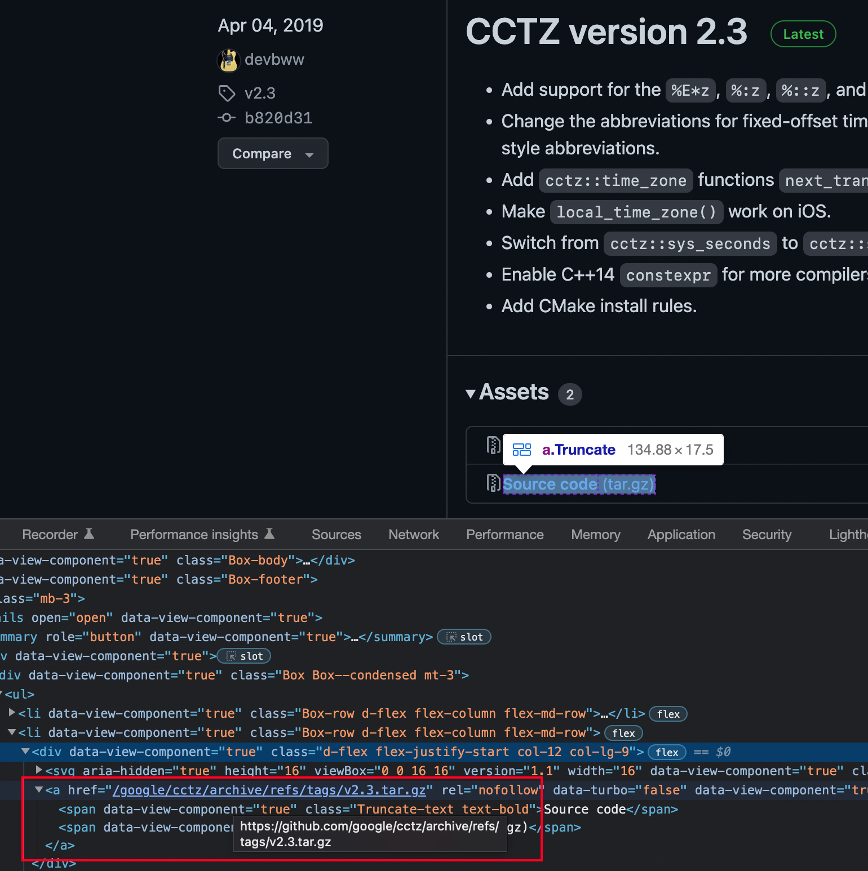
Task: Click the Performance insights flask icon
Action: point(269,534)
